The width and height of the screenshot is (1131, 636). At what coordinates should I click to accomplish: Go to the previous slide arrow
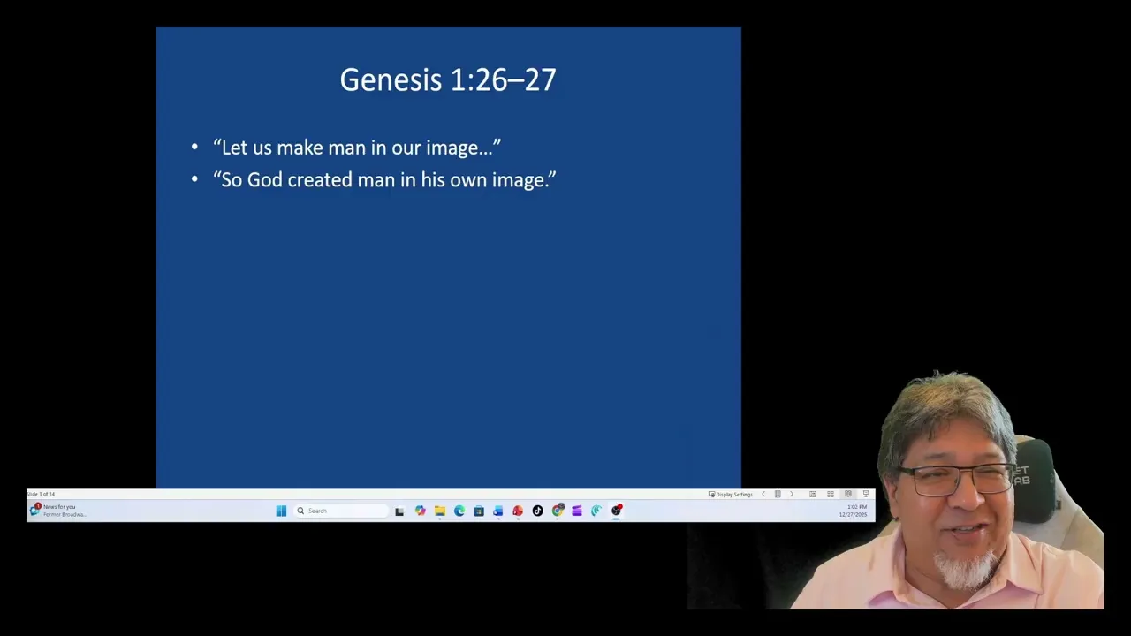[x=763, y=495]
